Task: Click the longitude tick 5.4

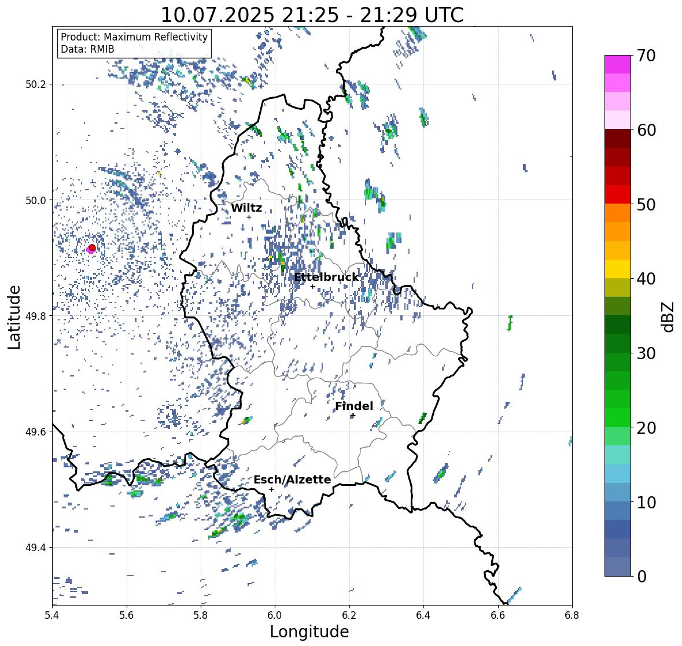Action: tap(52, 615)
